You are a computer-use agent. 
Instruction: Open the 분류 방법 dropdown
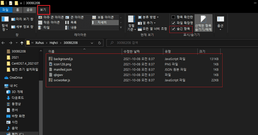pyautogui.click(x=148, y=17)
